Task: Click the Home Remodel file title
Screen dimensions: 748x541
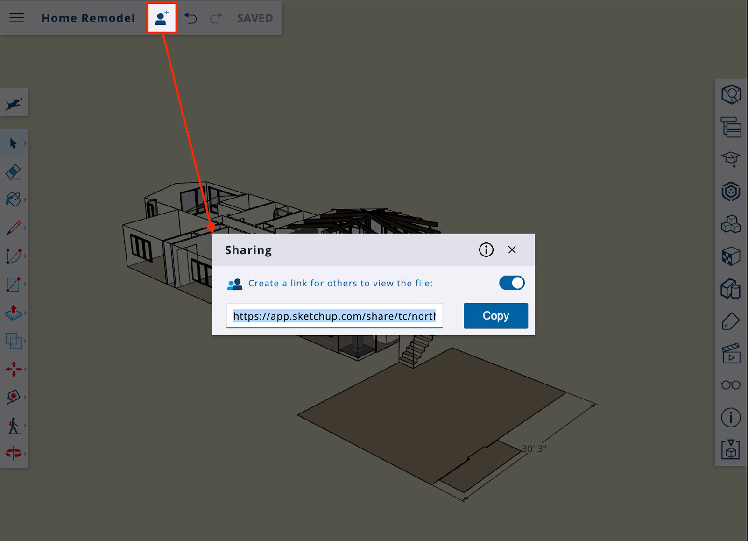Action: coord(88,18)
